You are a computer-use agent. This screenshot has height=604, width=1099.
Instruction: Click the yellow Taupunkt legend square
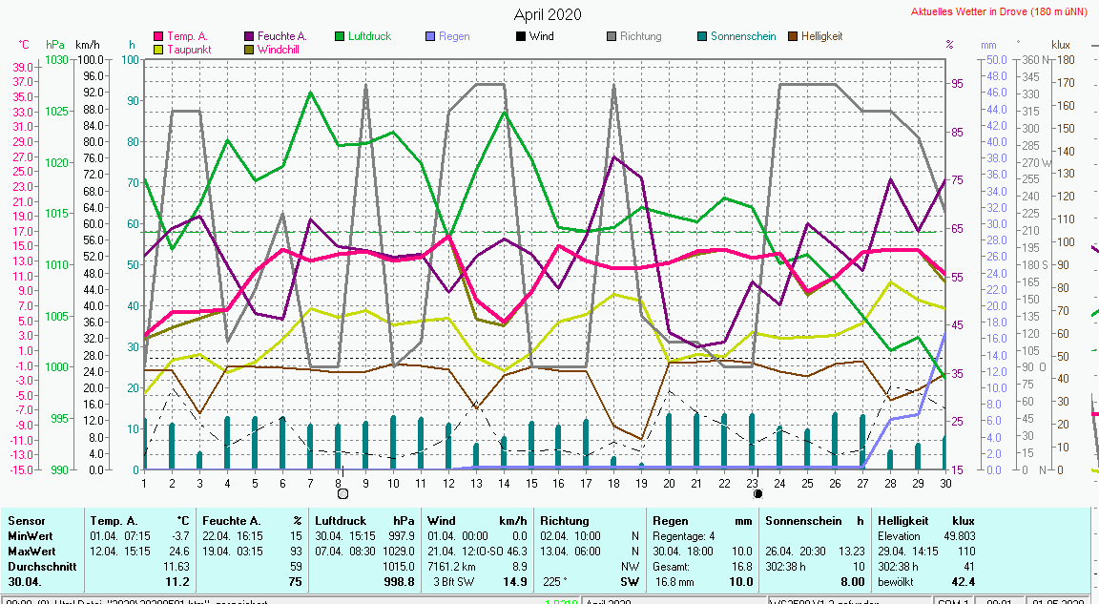coord(158,50)
